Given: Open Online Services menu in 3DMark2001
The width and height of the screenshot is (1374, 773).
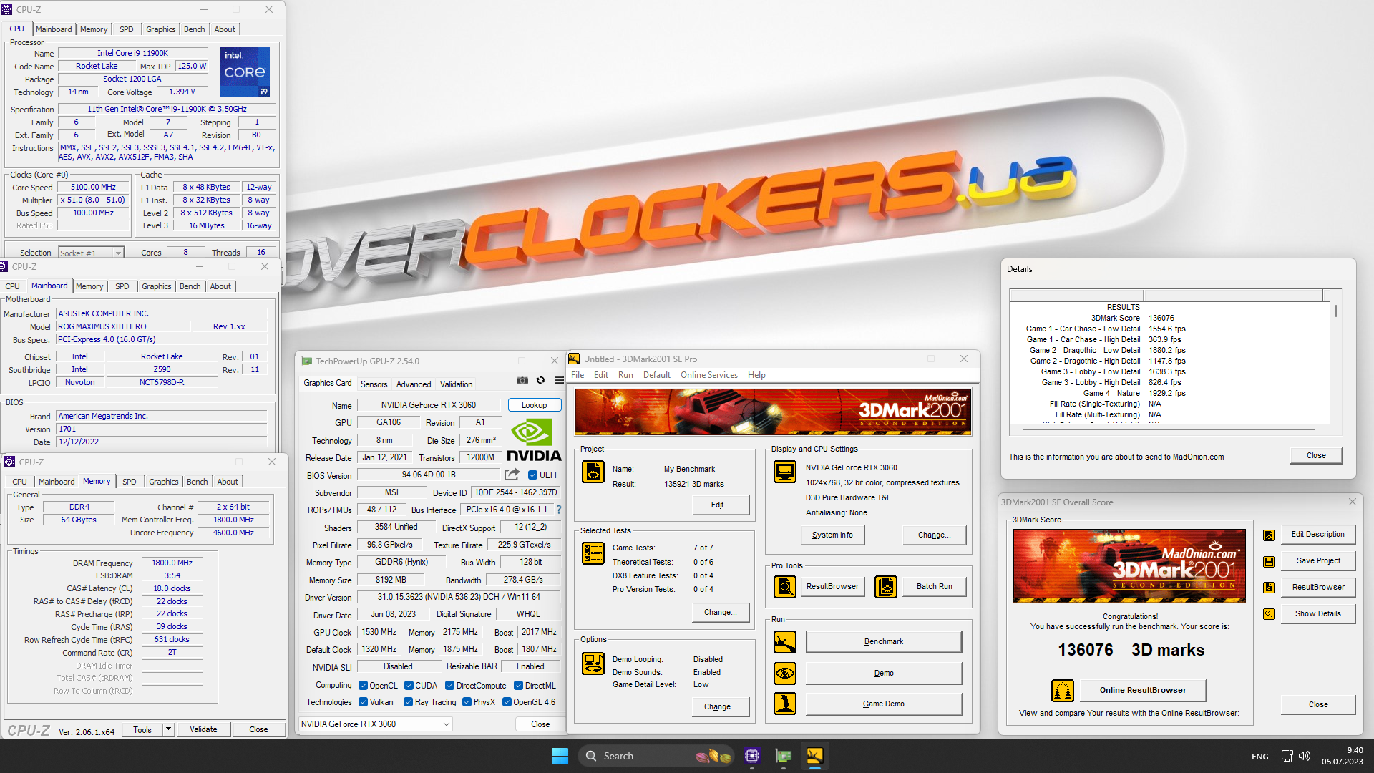Looking at the screenshot, I should pyautogui.click(x=708, y=375).
